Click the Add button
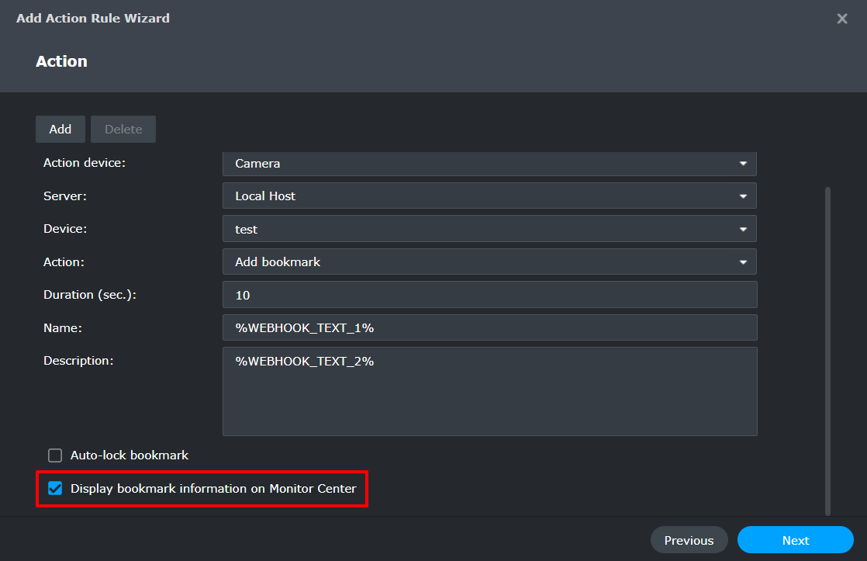 pos(60,129)
